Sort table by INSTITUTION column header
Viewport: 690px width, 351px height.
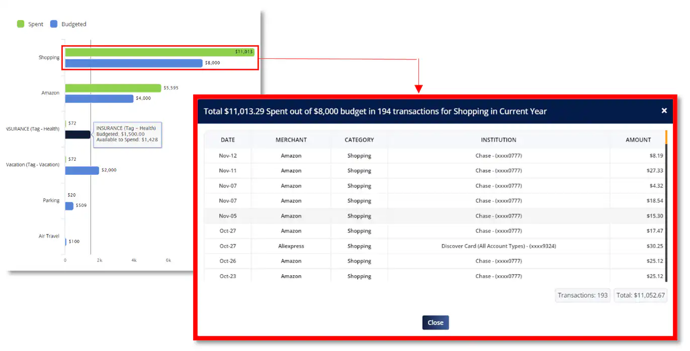(x=498, y=140)
